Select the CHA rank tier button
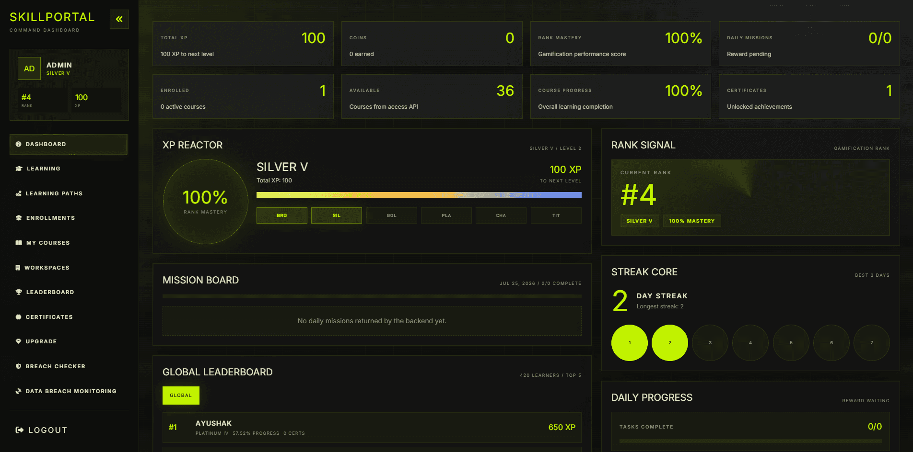 [x=501, y=215]
